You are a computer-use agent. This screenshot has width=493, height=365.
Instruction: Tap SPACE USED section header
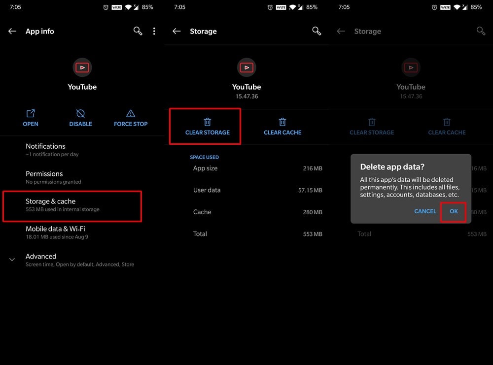[x=205, y=157]
